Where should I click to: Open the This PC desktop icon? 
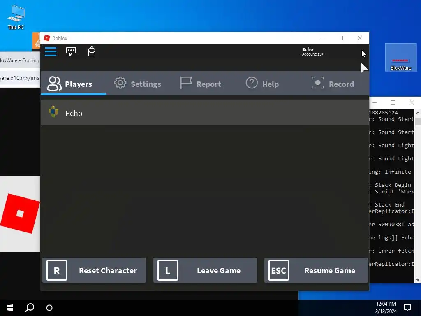(x=16, y=17)
